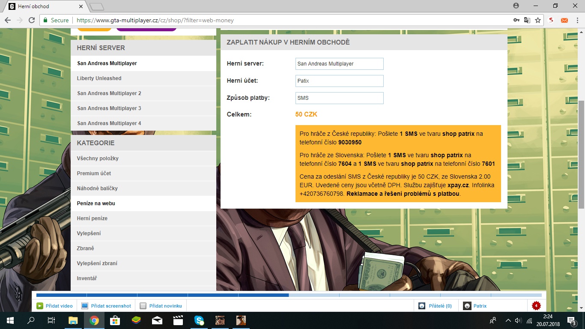
Task: Click the scrollbar down arrow
Action: [x=581, y=308]
